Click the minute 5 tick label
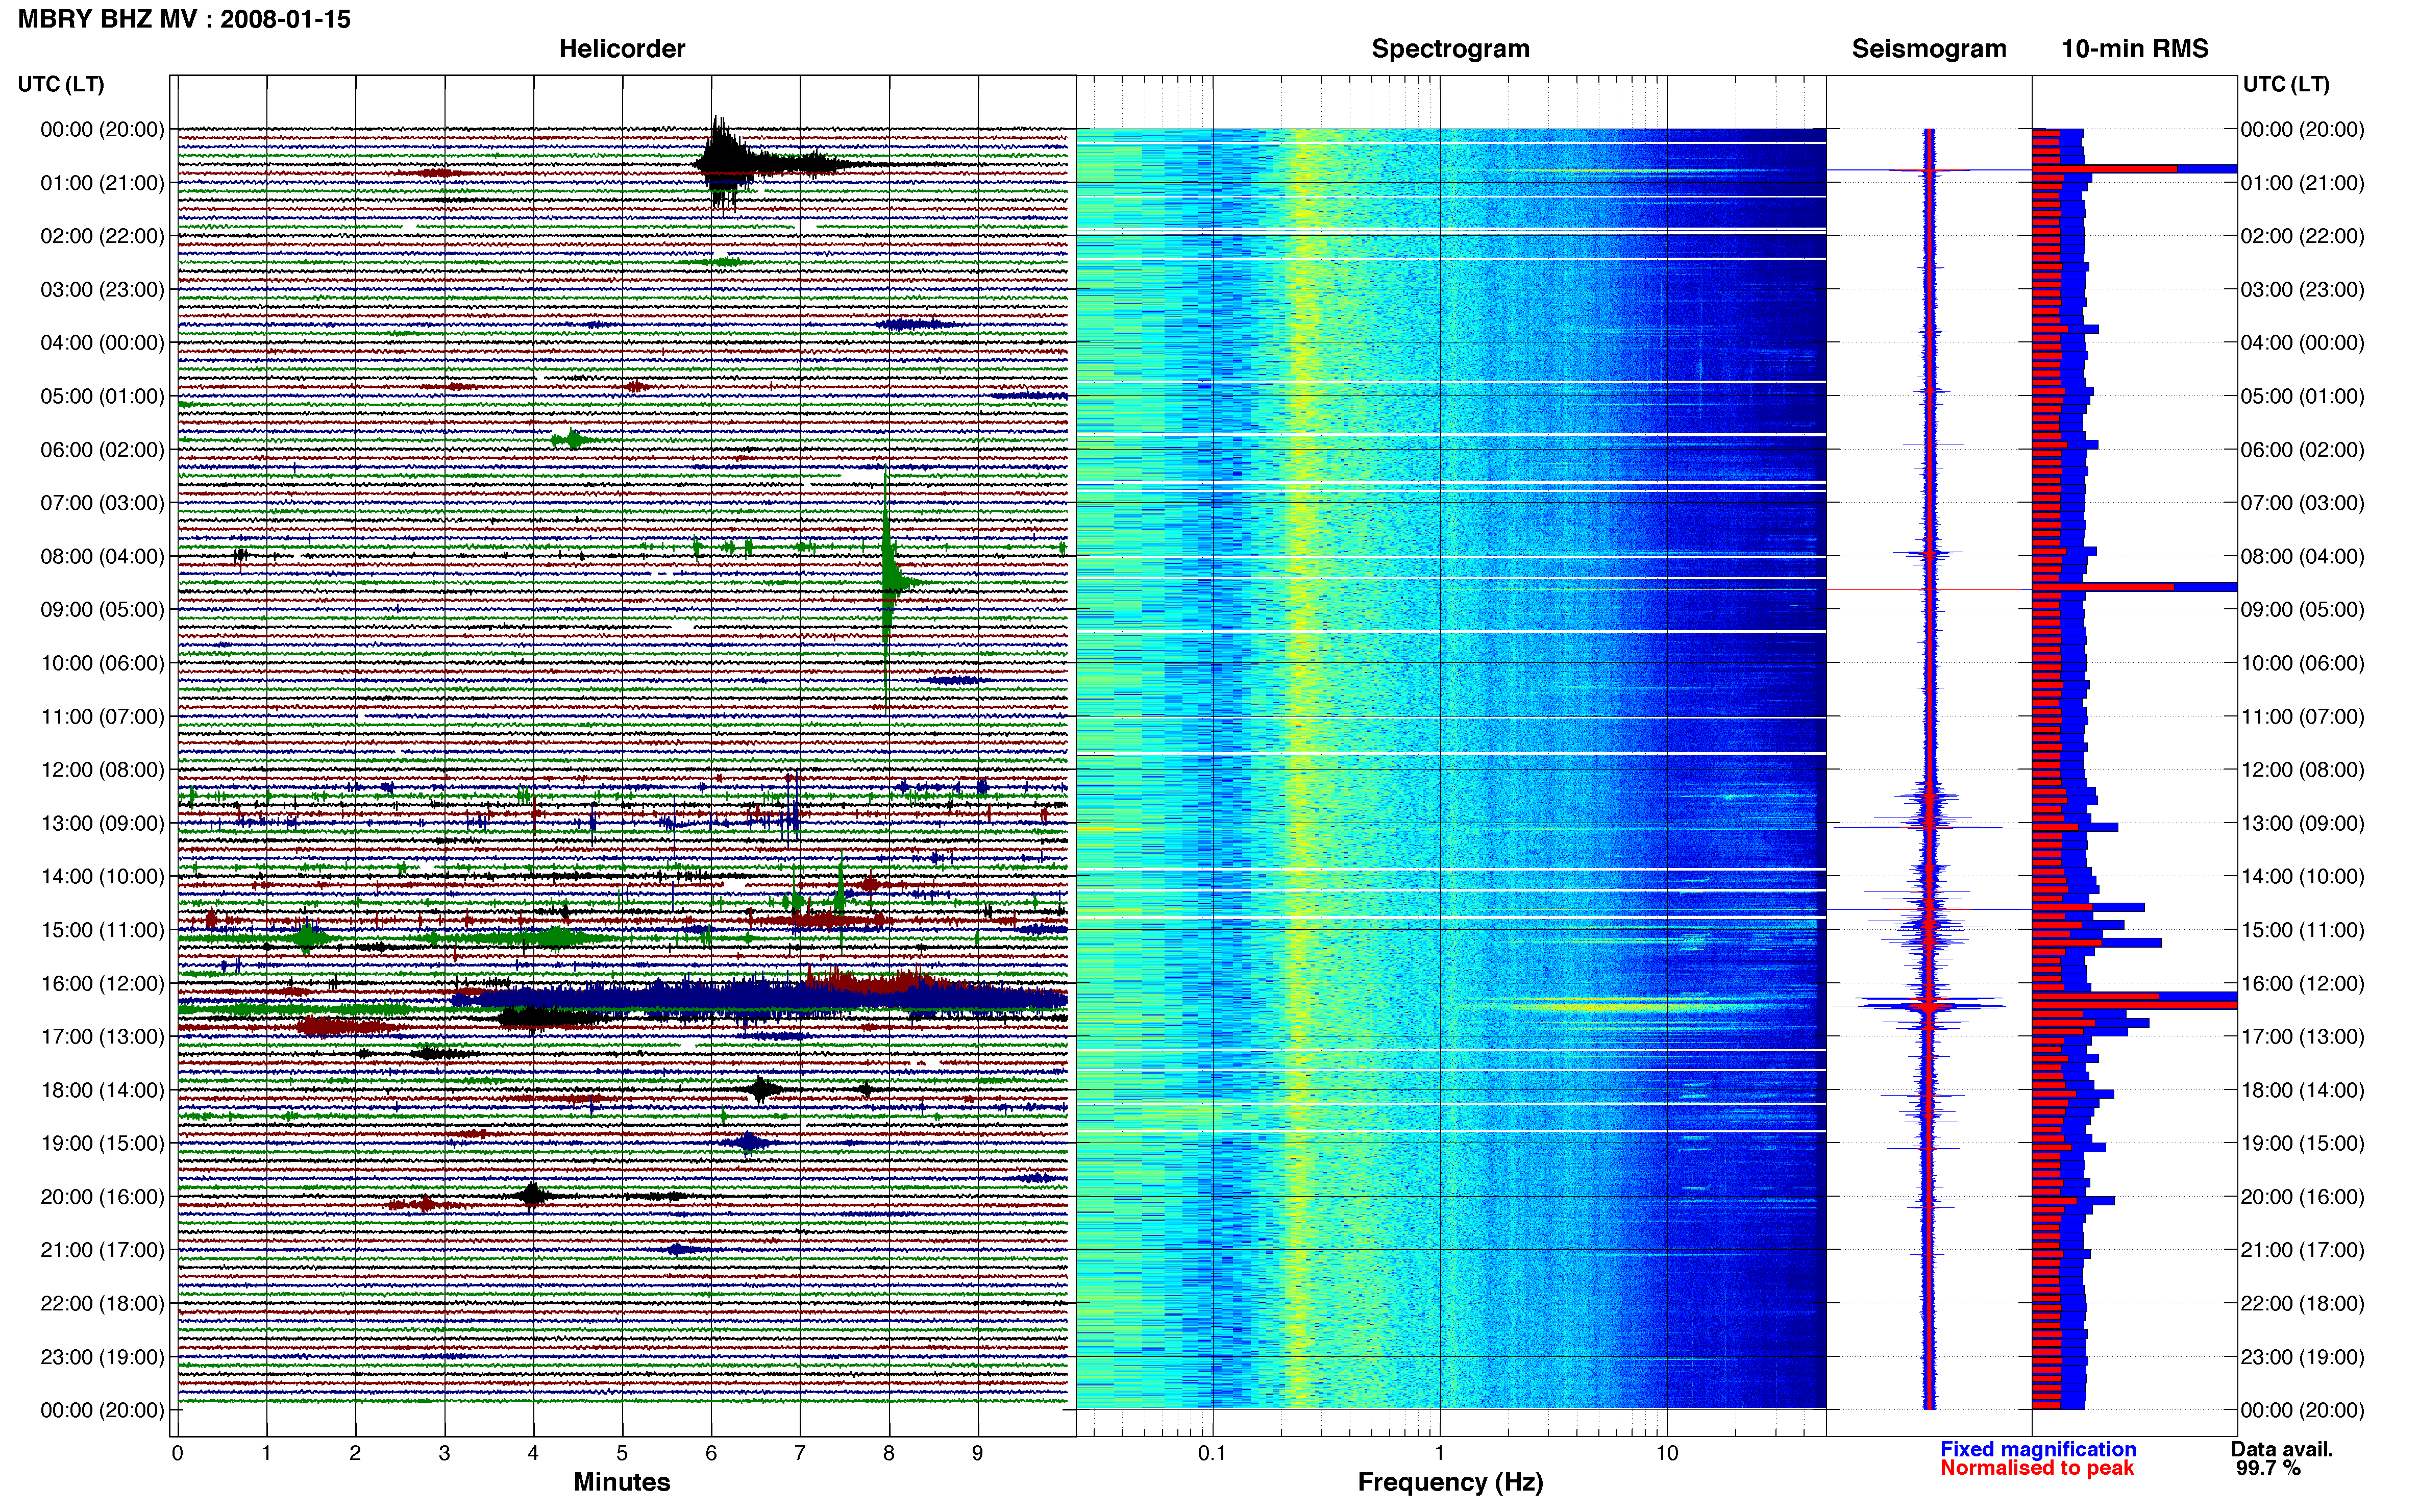Image resolution: width=2419 pixels, height=1512 pixels. point(622,1453)
